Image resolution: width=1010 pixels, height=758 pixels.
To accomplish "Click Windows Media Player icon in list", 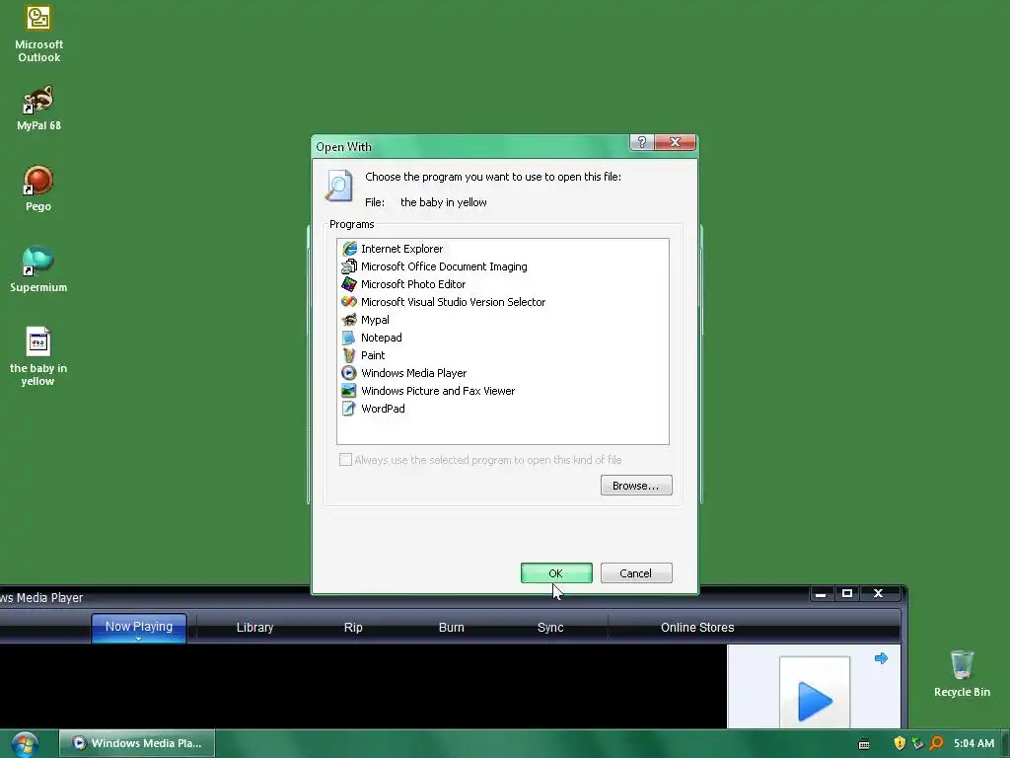I will click(349, 372).
